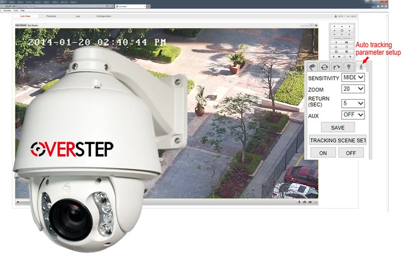Click the PTZ return arrow icon

(x=350, y=56)
